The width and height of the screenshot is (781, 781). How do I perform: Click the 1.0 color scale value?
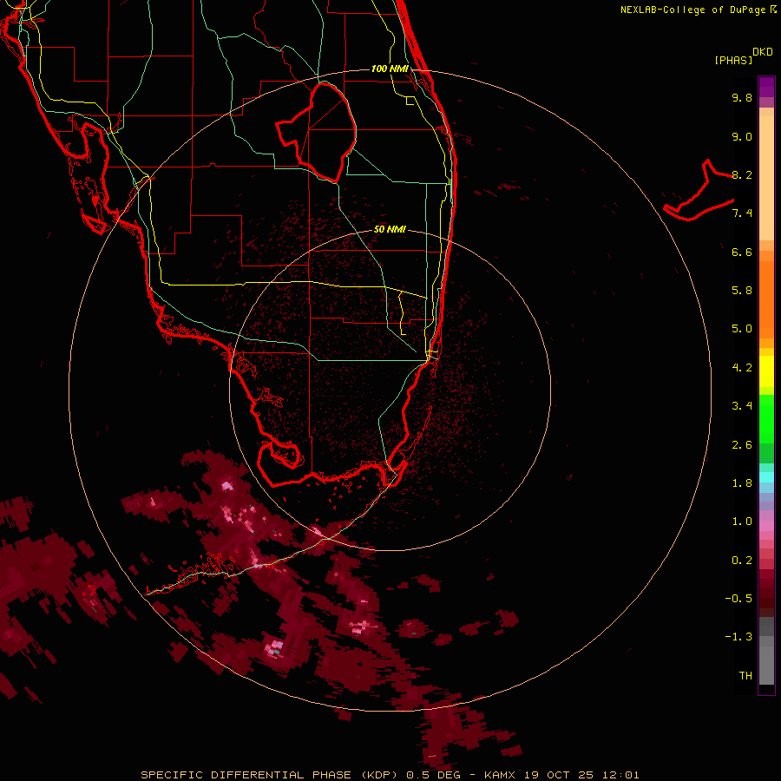pos(742,522)
